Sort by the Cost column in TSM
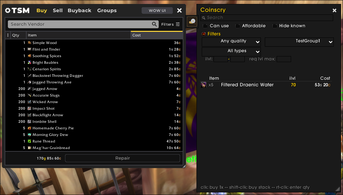Screen dimensions: 343x195 coord(156,35)
